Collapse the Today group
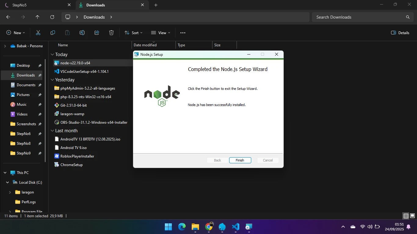 point(52,55)
